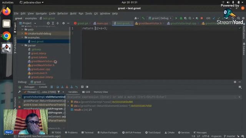Open the Git menu
Viewport: 246px width, 138px height.
tap(96, 13)
